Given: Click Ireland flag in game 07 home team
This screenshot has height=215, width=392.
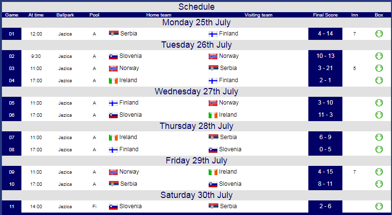Looking at the screenshot, I should pyautogui.click(x=113, y=138).
